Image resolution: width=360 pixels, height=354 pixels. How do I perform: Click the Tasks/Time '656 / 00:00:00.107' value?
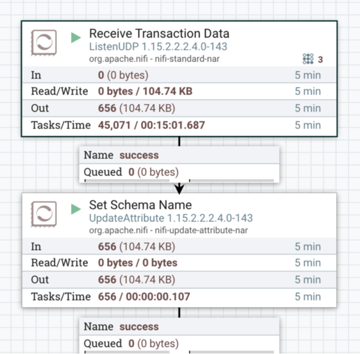click(x=144, y=297)
